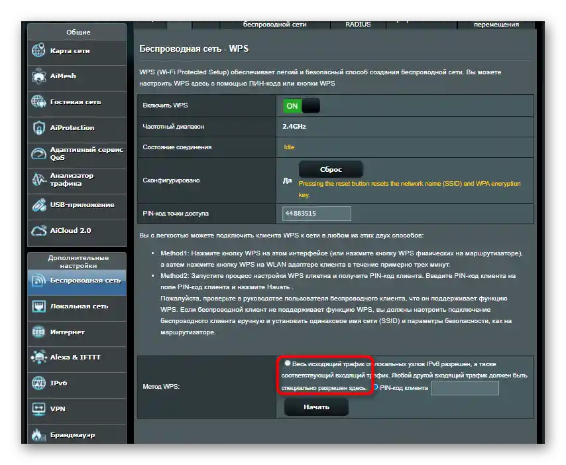Open Локальная сеть settings
The height and width of the screenshot is (465, 566).
tap(77, 308)
